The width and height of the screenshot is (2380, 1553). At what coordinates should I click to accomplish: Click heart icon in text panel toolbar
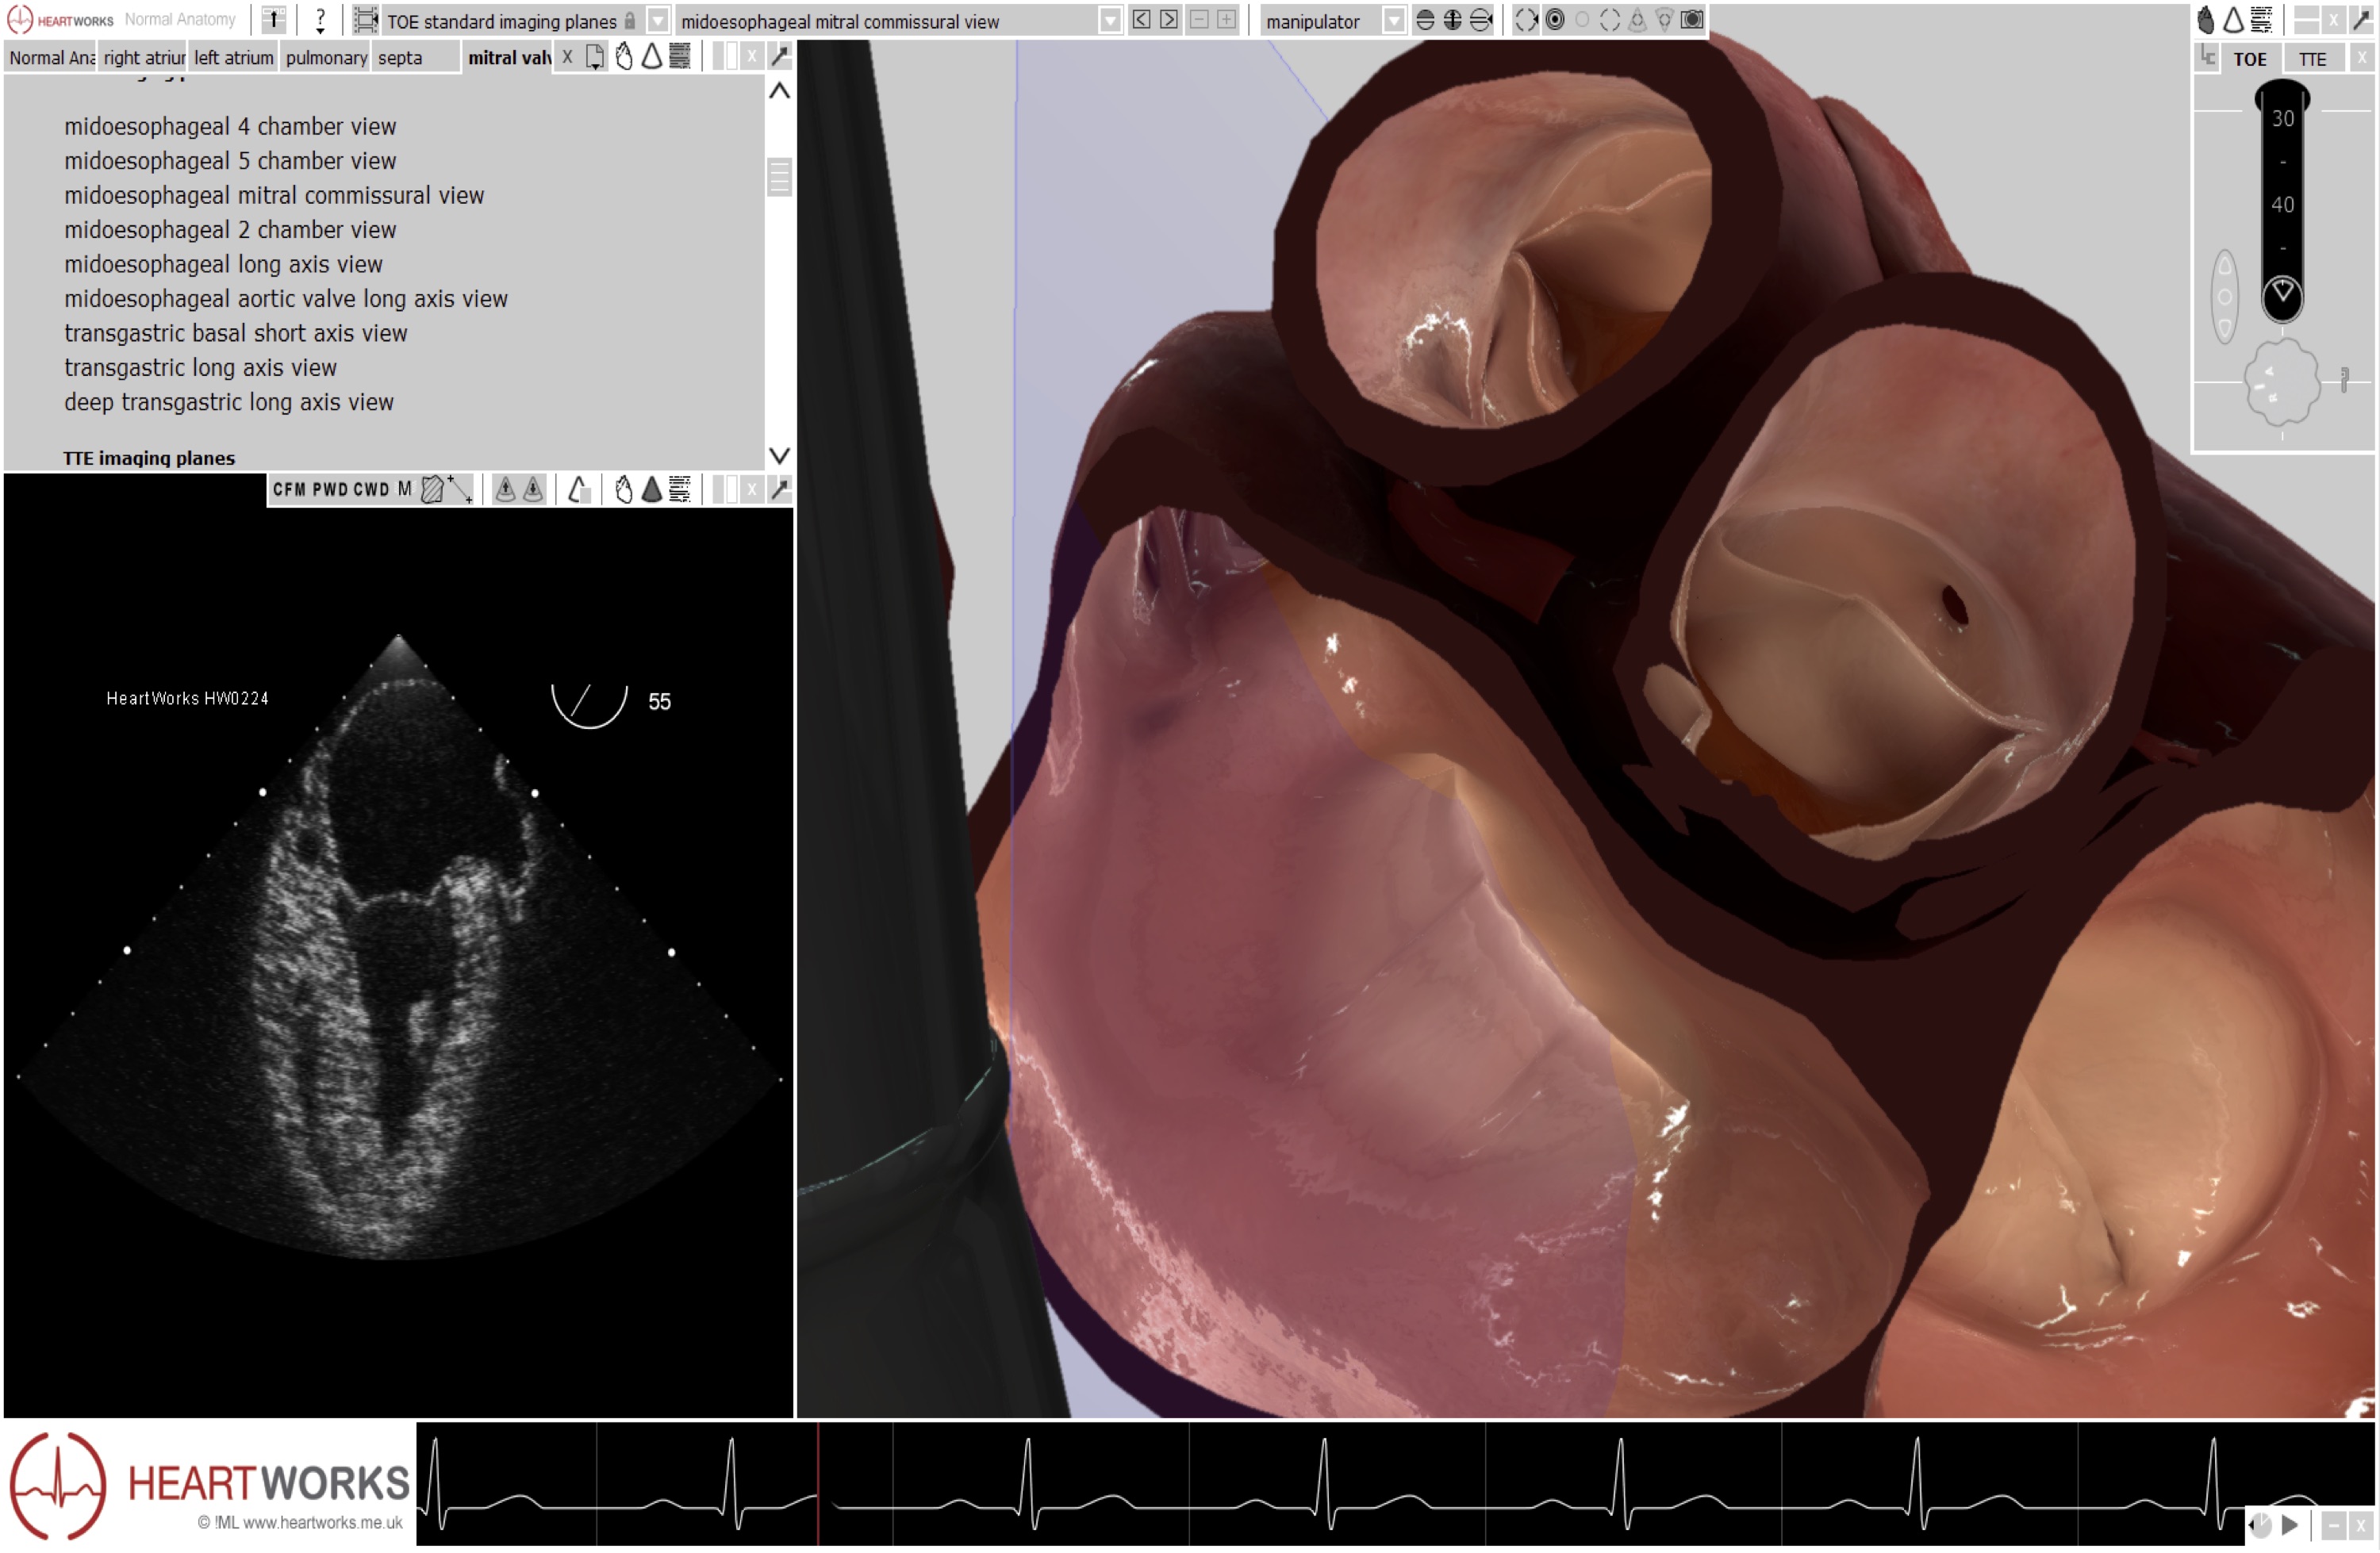coord(625,57)
